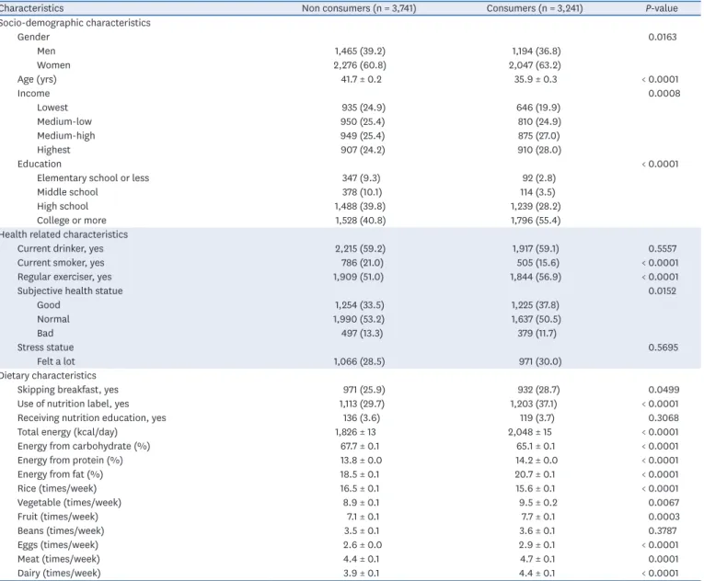Select 'Receiving nutrition education, yes' label
Image resolution: width=704 pixels, height=581 pixels.
click(92, 418)
